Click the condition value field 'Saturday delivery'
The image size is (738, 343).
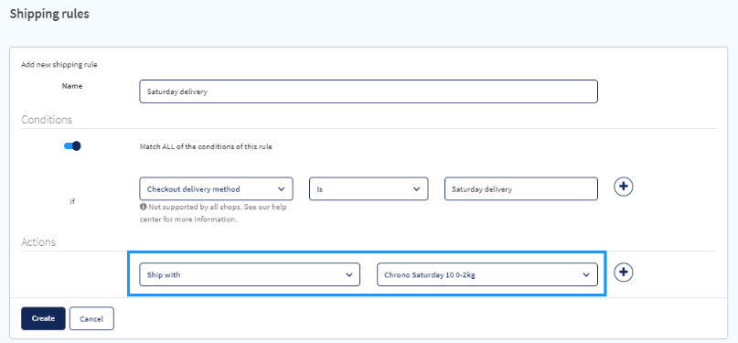[521, 188]
